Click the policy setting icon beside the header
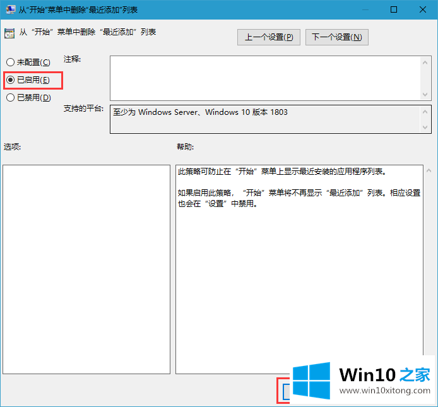 [9, 33]
